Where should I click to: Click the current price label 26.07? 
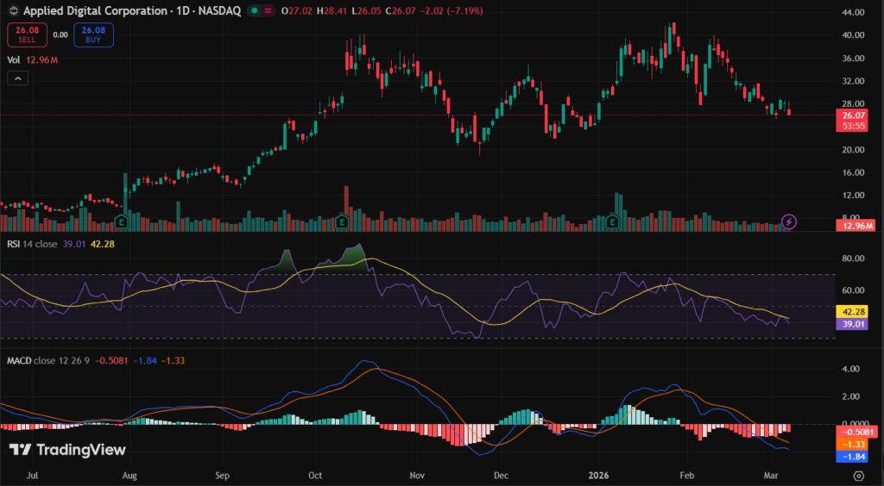(x=854, y=115)
